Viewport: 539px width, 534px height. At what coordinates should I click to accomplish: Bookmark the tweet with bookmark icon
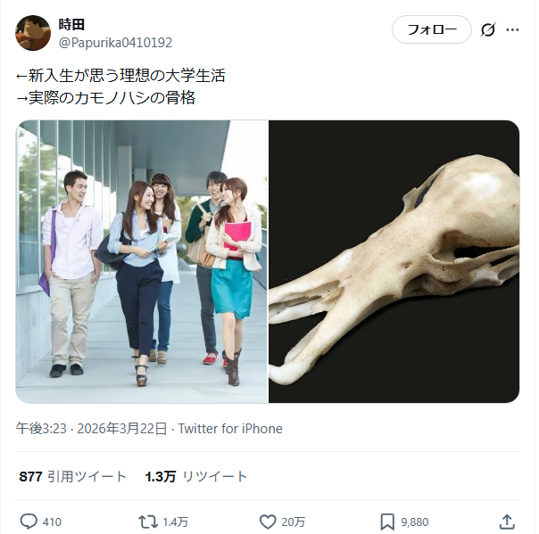[x=387, y=522]
